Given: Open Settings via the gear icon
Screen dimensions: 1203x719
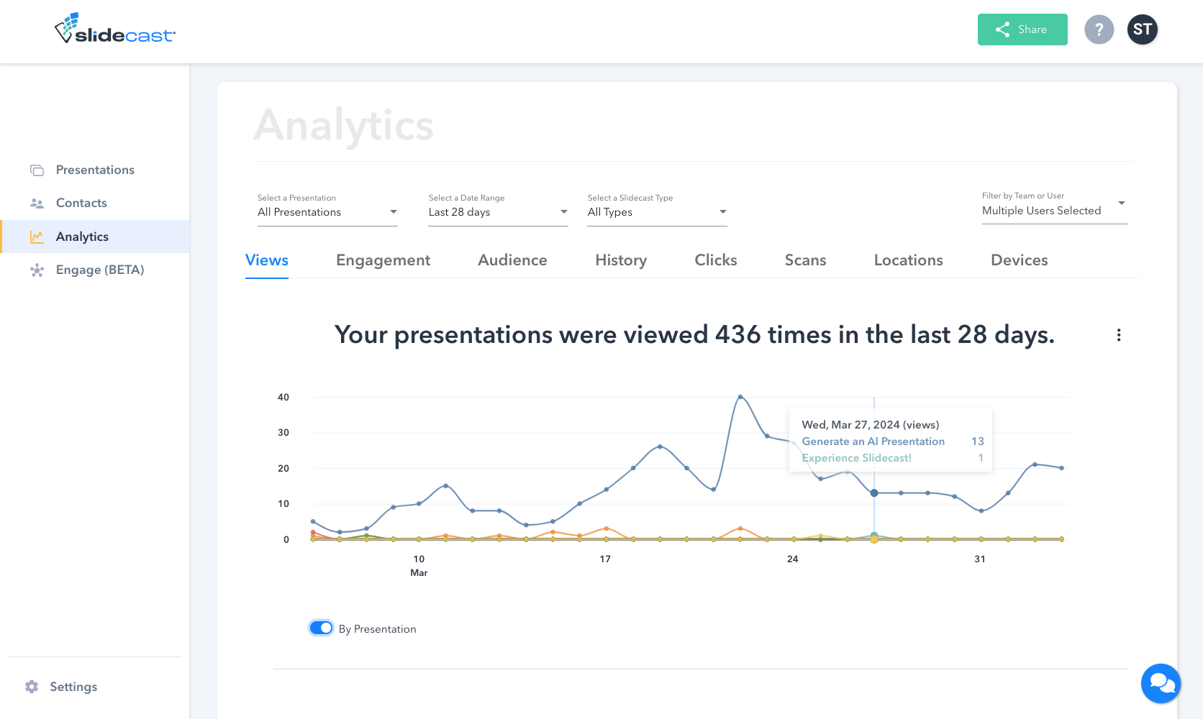Looking at the screenshot, I should (x=31, y=687).
